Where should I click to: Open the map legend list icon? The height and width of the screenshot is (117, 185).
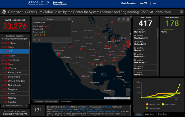123,19
